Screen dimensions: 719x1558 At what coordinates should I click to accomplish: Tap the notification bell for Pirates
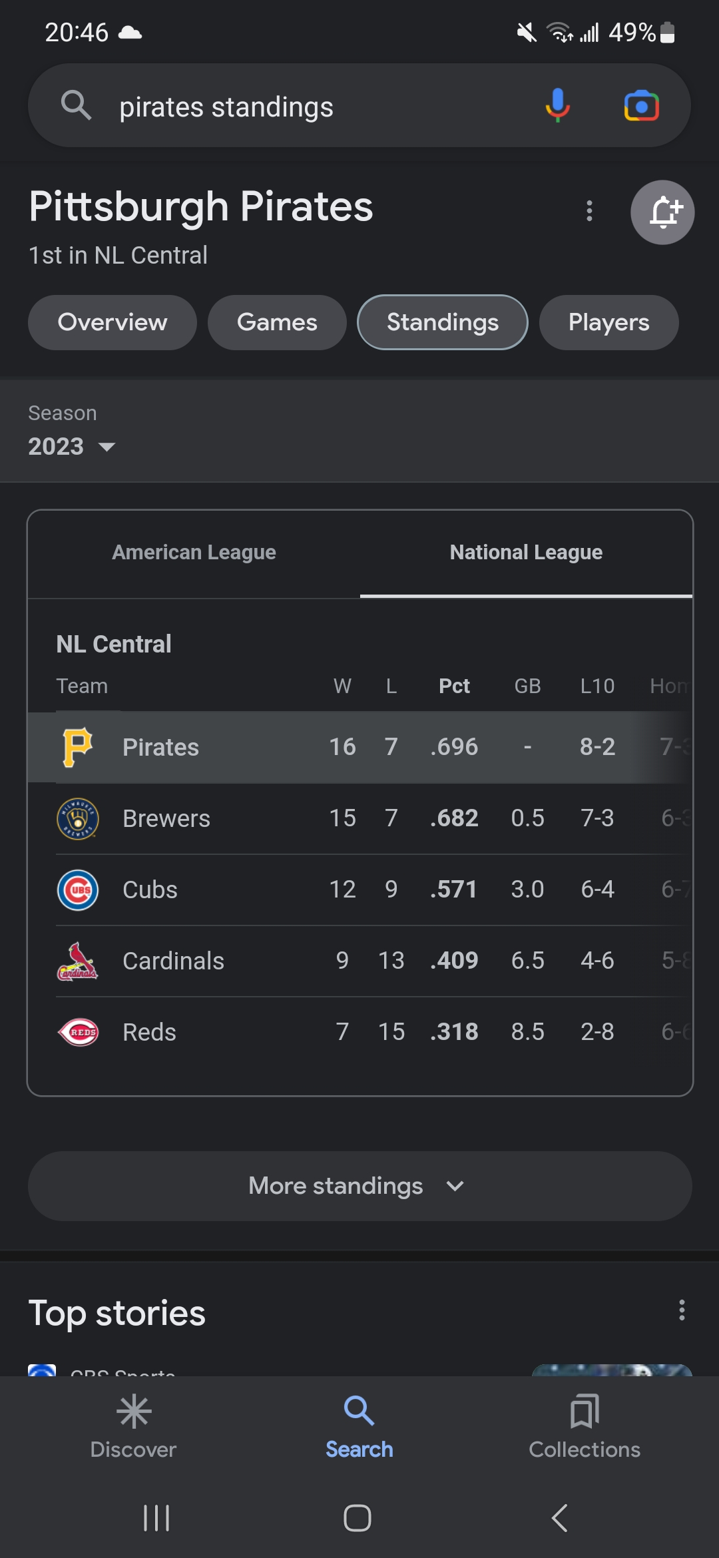tap(662, 212)
